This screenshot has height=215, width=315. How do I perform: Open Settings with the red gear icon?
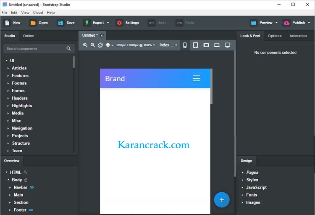pos(119,23)
